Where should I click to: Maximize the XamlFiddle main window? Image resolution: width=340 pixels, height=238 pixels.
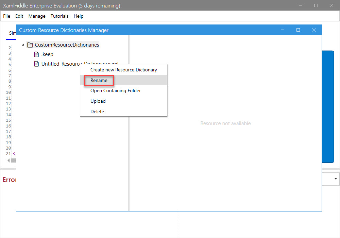point(316,6)
